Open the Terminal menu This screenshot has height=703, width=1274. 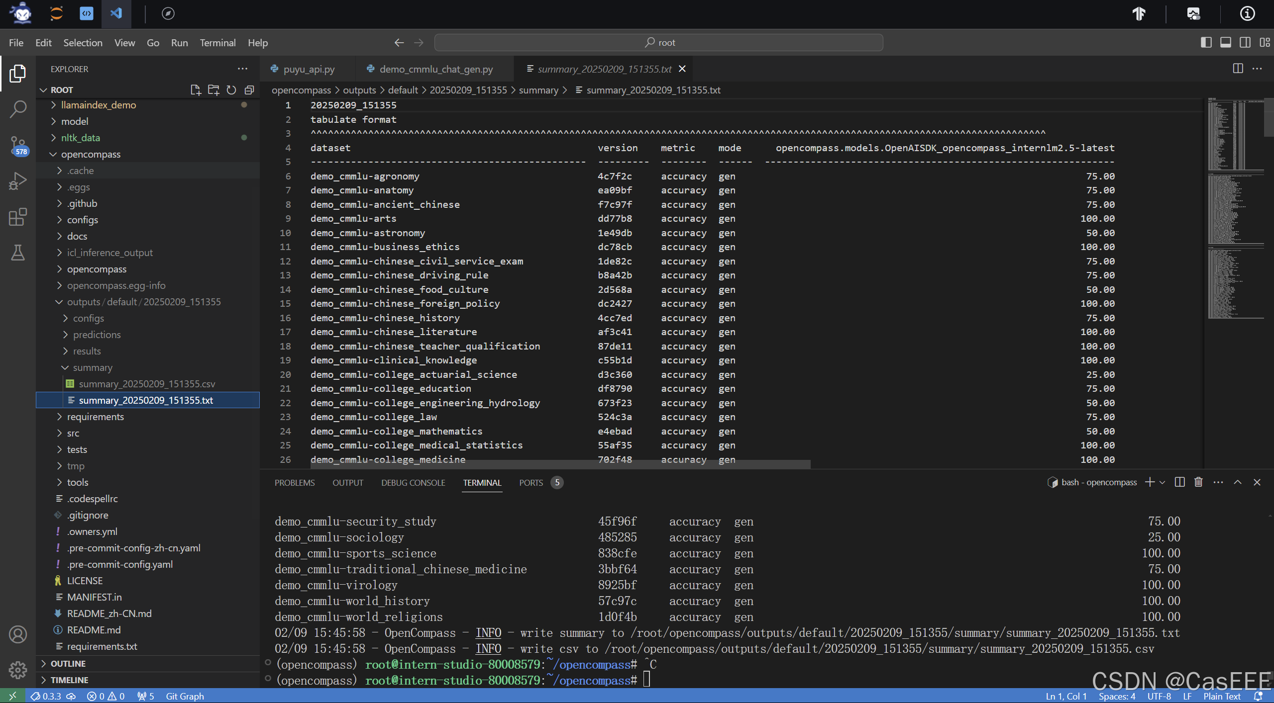(x=217, y=43)
